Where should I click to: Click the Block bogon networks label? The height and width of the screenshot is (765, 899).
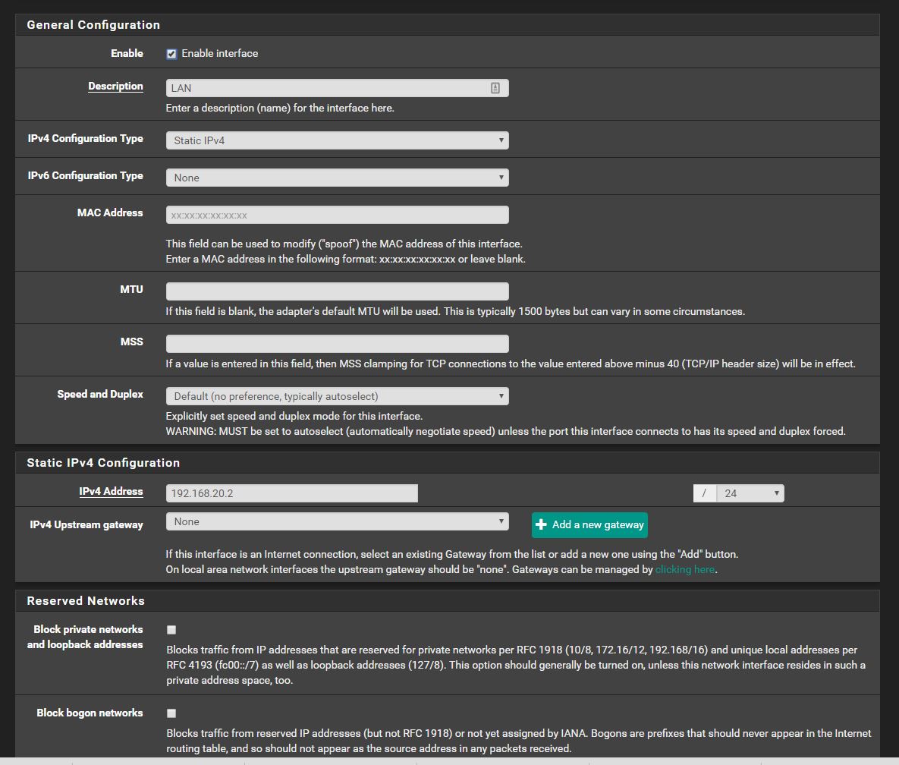[90, 713]
